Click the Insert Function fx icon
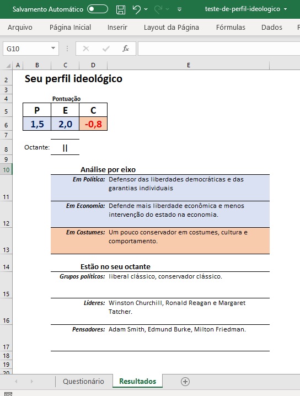The width and height of the screenshot is (300, 396). (126, 49)
